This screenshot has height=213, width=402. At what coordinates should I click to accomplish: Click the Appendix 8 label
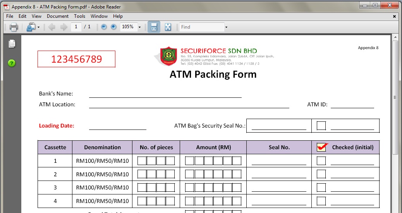(x=368, y=48)
